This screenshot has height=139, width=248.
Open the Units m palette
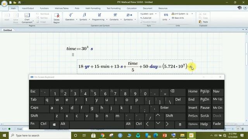click(x=165, y=17)
